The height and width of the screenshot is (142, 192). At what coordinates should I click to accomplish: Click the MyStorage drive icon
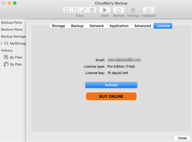pyautogui.click(x=6, y=43)
